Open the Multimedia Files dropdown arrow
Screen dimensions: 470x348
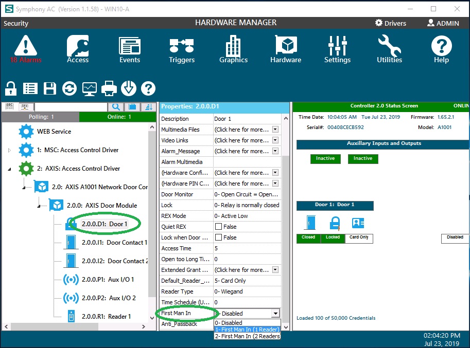click(275, 129)
